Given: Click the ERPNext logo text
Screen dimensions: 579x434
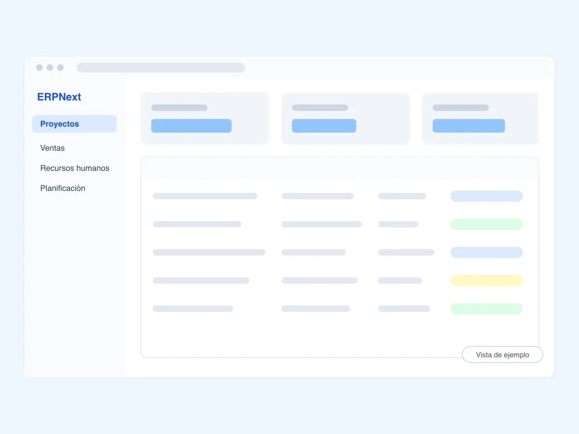Looking at the screenshot, I should 59,97.
